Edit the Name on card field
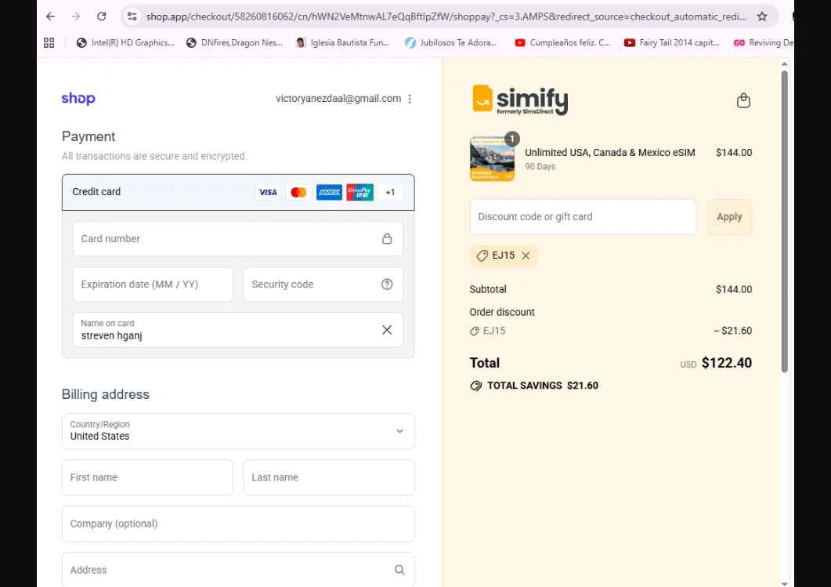 (x=238, y=330)
